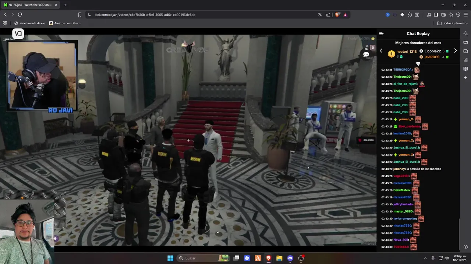
Task: Open Brave Wallet toolbar icon
Action: (443, 15)
